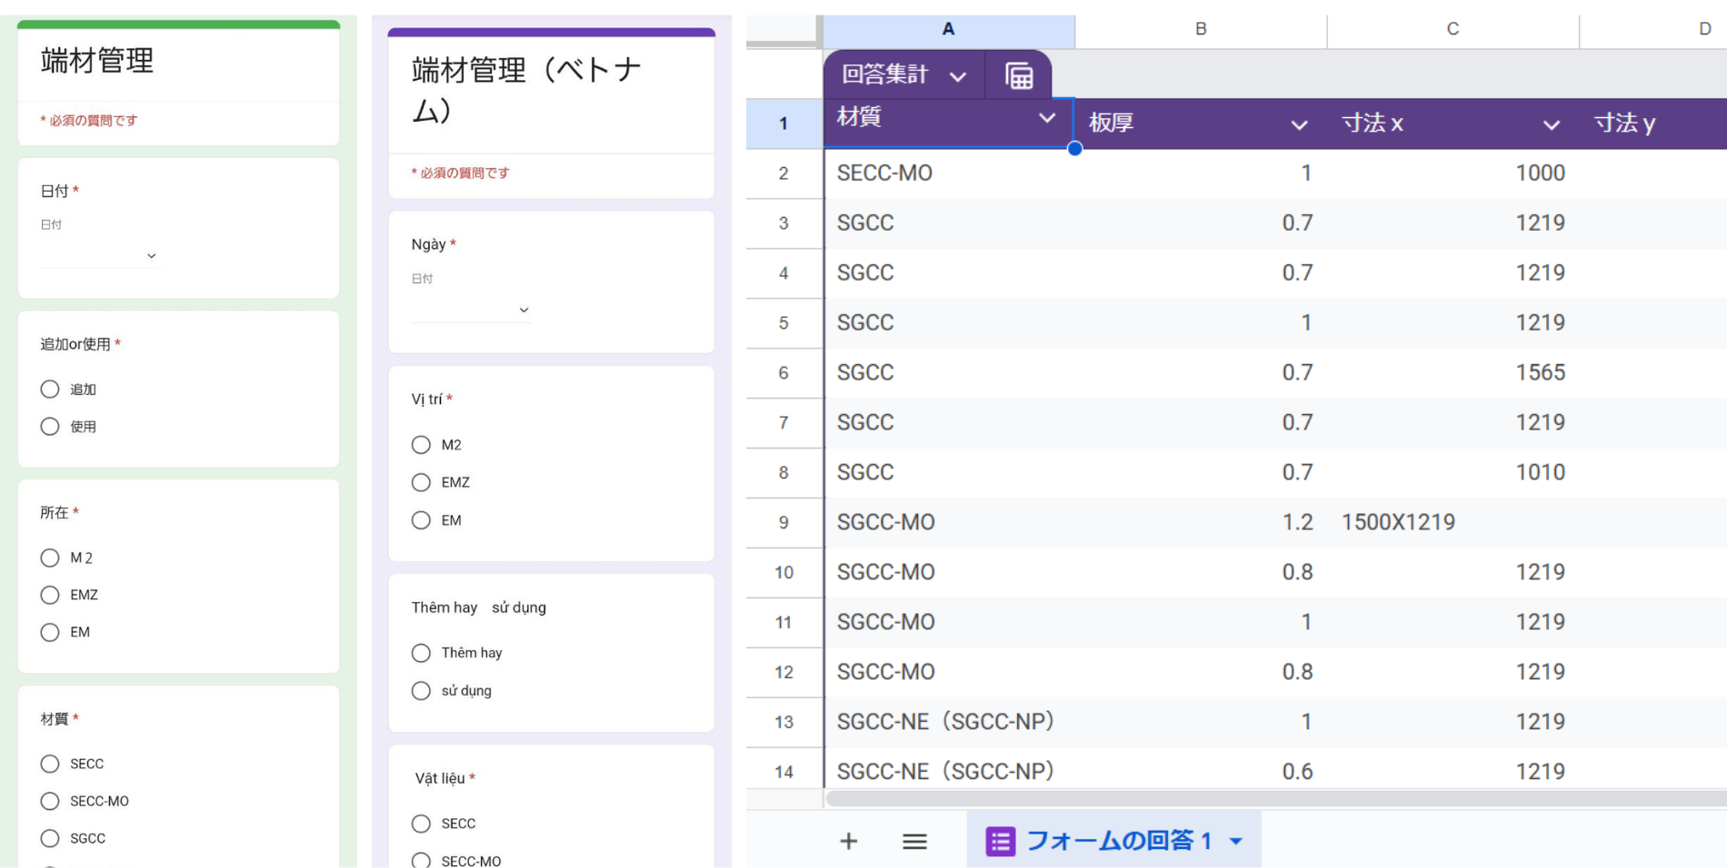Open the 材質 column filter dropdown
Viewport: 1727px width, 868px height.
1047,118
